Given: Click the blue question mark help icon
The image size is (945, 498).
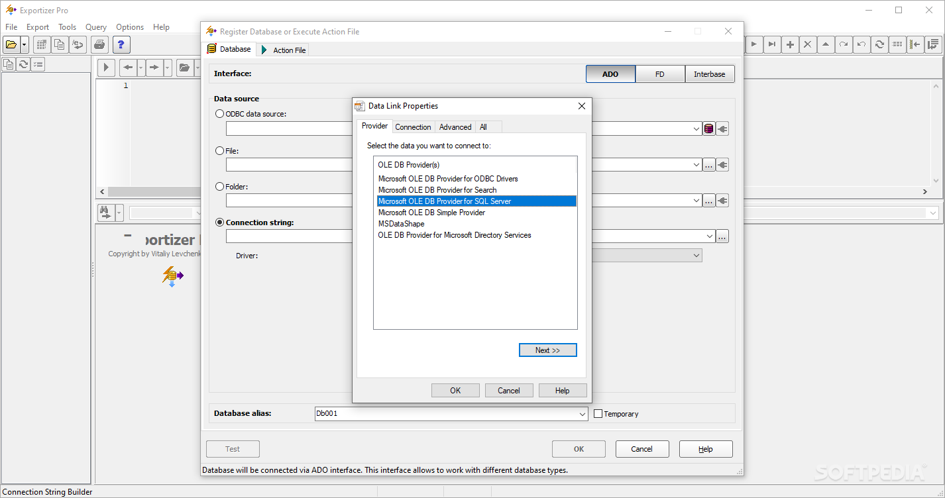Looking at the screenshot, I should click(121, 44).
